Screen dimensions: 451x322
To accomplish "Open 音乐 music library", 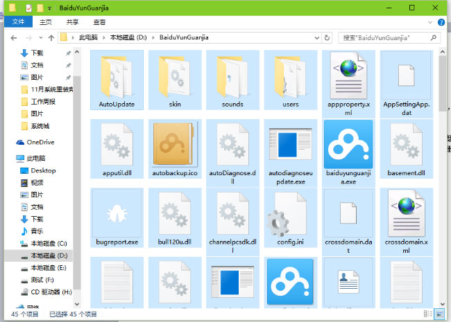I will pos(32,231).
